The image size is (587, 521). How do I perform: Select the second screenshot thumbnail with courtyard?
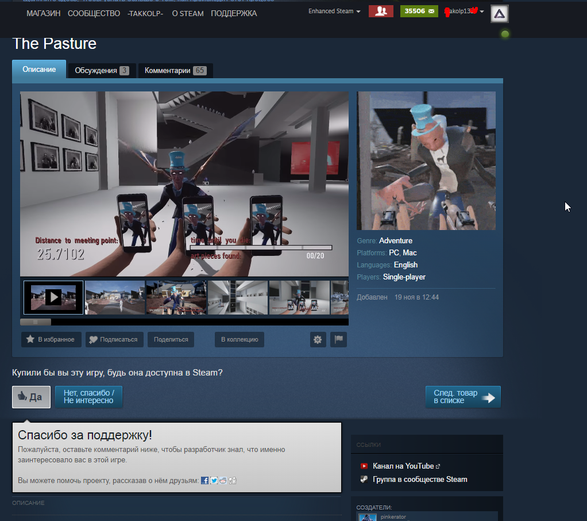tap(115, 298)
